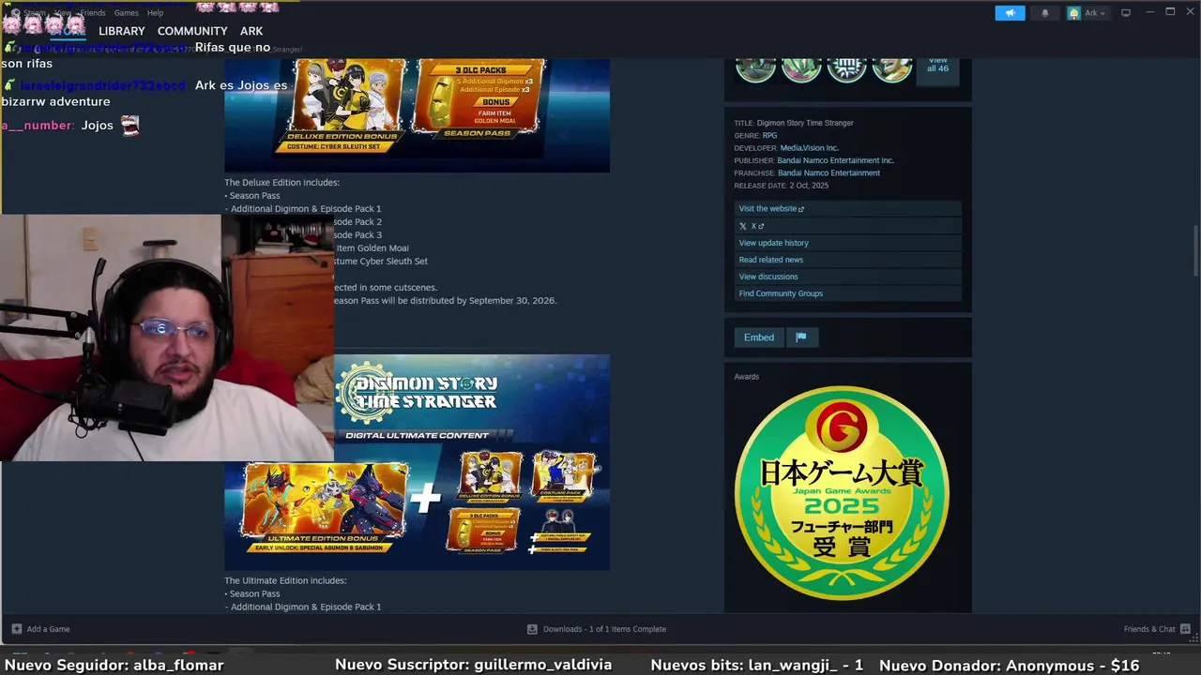
Task: Click the 'The Deluxe Edition includes:' text
Action: coord(281,183)
